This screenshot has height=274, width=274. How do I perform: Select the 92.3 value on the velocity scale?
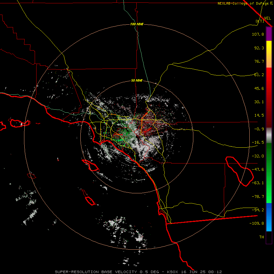(x=259, y=48)
